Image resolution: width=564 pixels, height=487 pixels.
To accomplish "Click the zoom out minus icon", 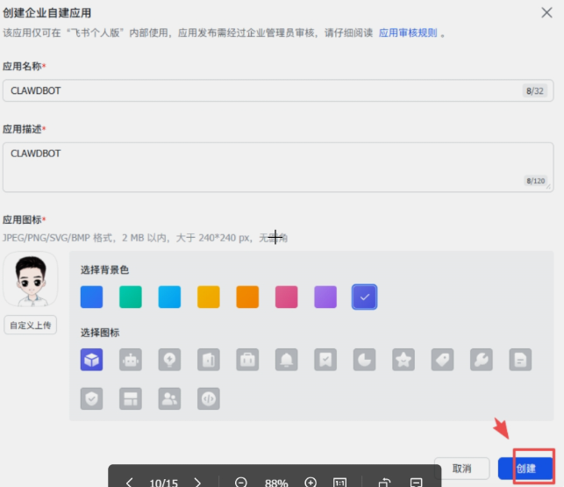I will coord(241,483).
